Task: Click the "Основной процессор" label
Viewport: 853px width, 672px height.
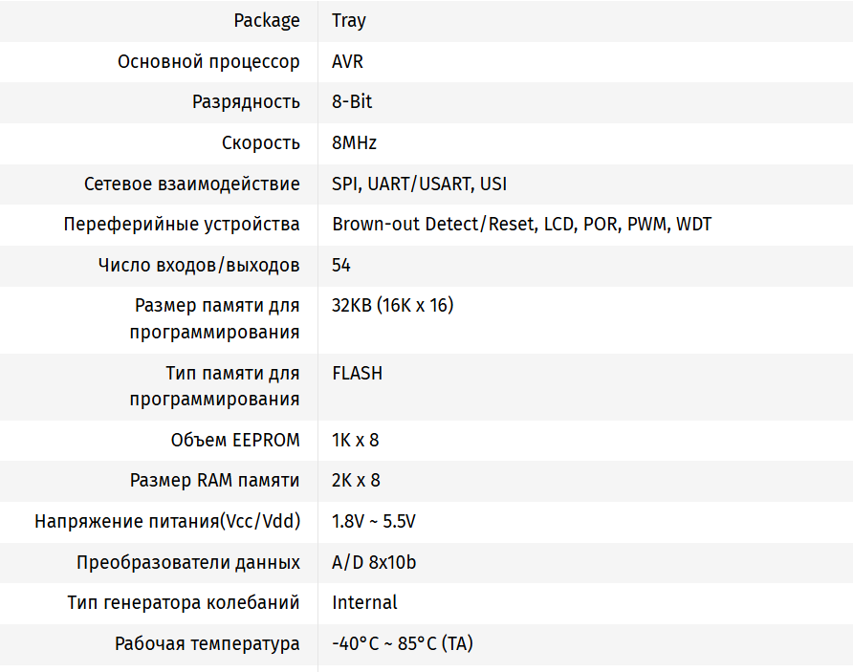Action: pyautogui.click(x=208, y=61)
